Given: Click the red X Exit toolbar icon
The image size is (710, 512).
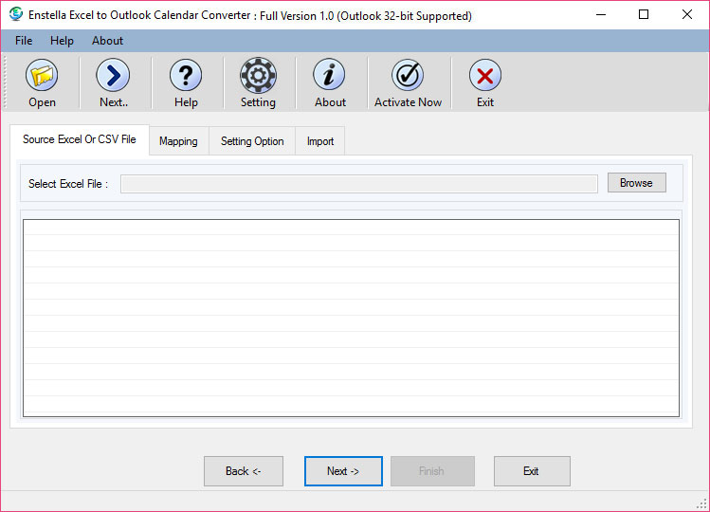Looking at the screenshot, I should click(484, 76).
